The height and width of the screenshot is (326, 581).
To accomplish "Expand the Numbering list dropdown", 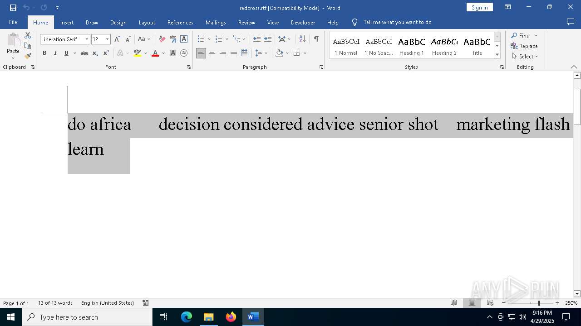I will point(227,39).
